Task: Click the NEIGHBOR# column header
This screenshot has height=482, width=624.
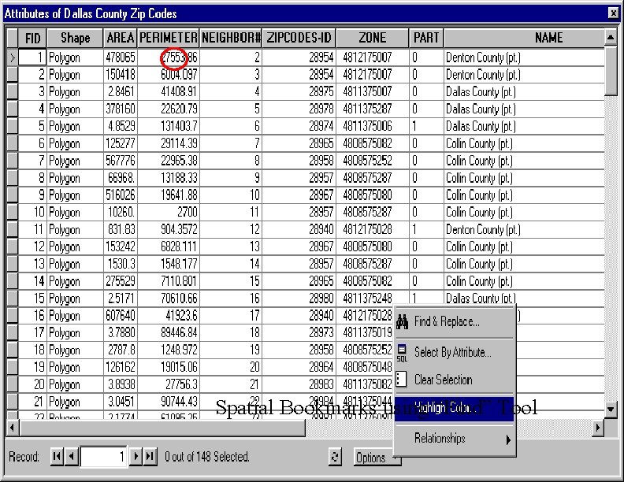Action: 231,38
